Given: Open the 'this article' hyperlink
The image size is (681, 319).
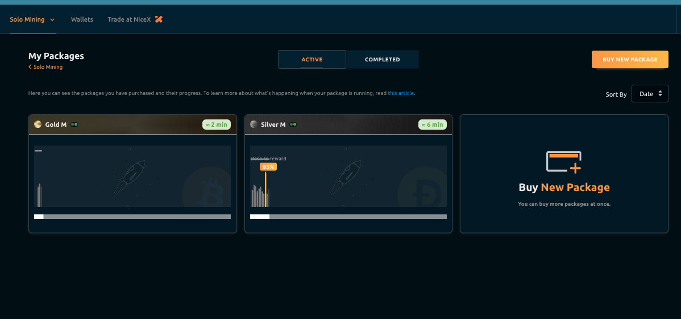Looking at the screenshot, I should [401, 93].
